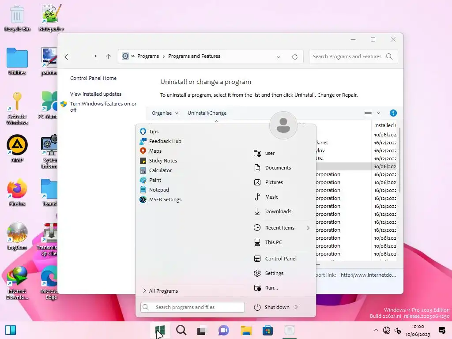The height and width of the screenshot is (339, 452).
Task: Open Notepad from the start menu
Action: [x=154, y=190]
